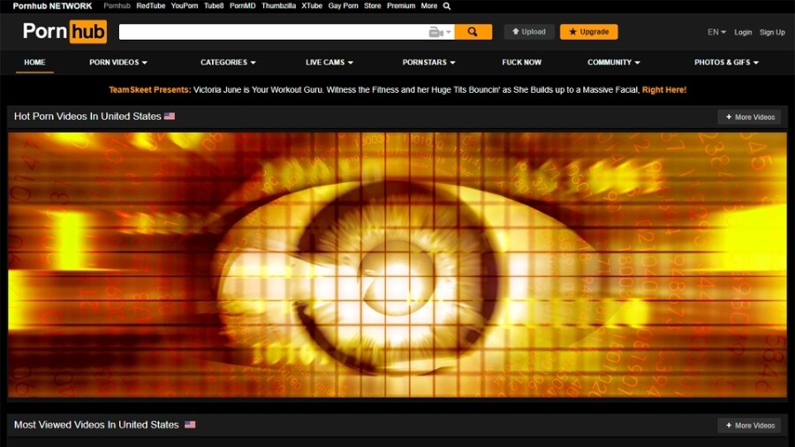The image size is (795, 447).
Task: Click More Videos beside Most Viewed heading
Action: (749, 426)
